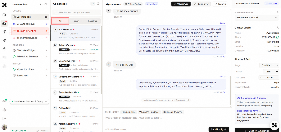Viewport: 281px width, 132px height.
Task: Switch to the Resolved tab
Action: coord(92,21)
